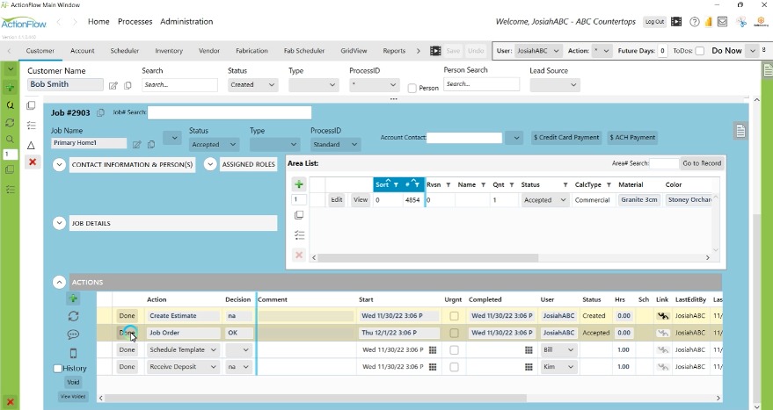
Task: Delete job with red X in job sidebar
Action: coord(33,162)
